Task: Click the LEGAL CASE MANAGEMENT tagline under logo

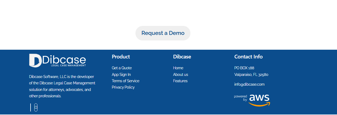Action: 68,65
